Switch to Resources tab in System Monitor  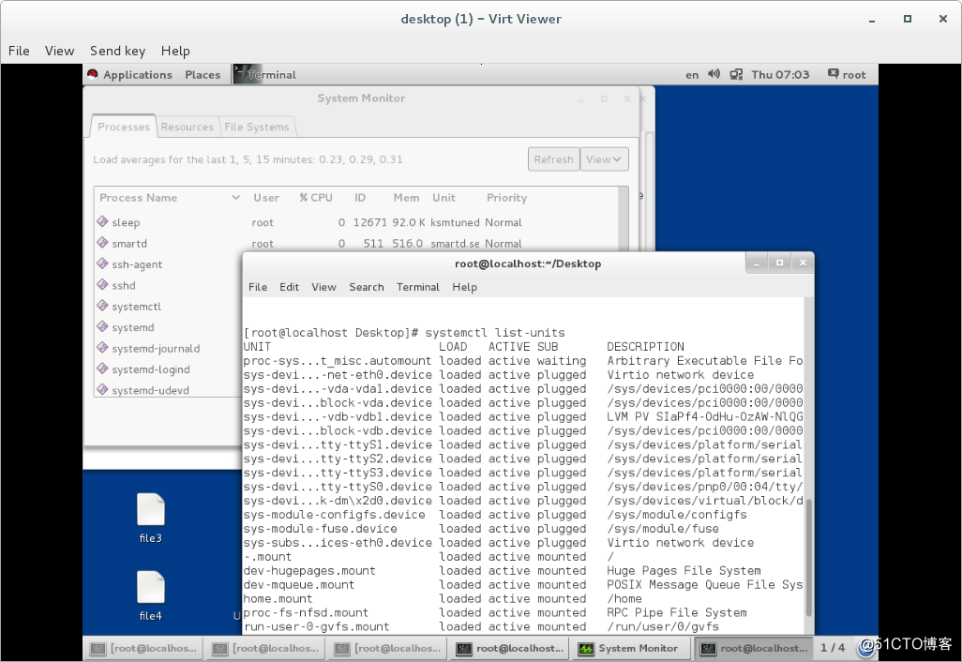point(188,127)
